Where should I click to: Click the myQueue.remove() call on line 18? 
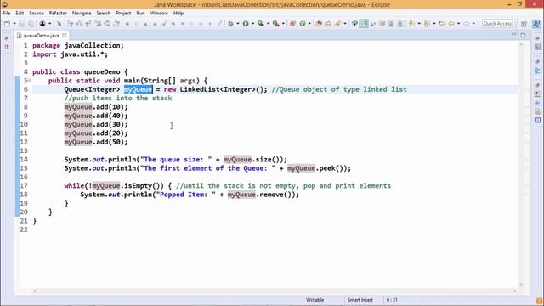(261, 195)
